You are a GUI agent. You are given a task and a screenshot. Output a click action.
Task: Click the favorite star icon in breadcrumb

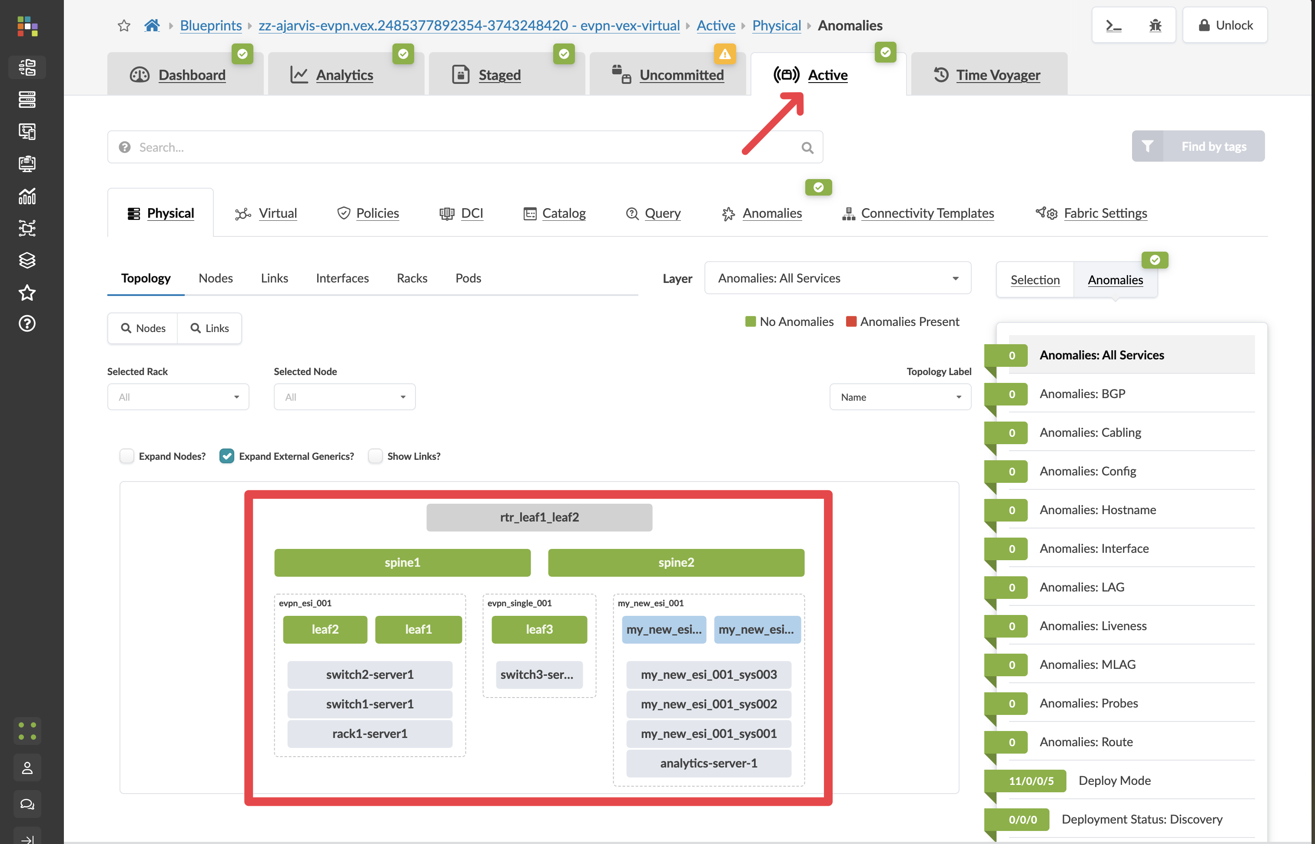(124, 25)
